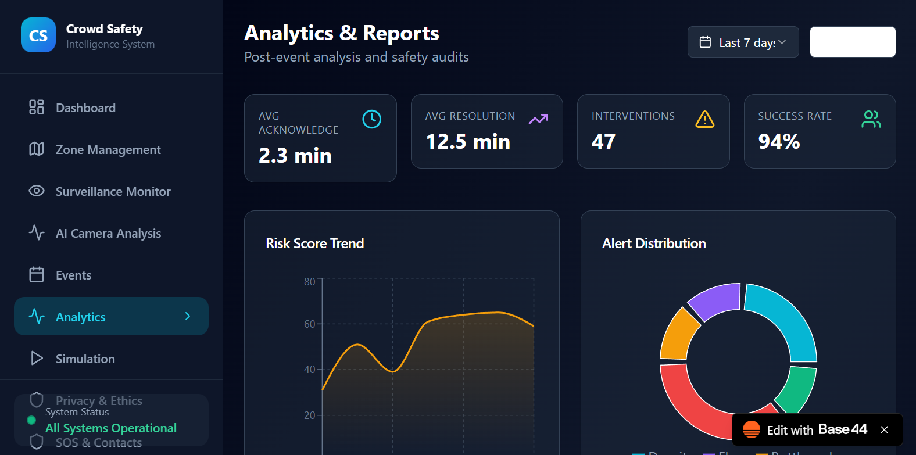916x455 pixels.
Task: Click the white button beside date selector
Action: pos(853,42)
